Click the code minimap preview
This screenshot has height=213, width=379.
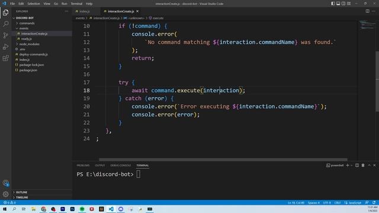(x=367, y=25)
